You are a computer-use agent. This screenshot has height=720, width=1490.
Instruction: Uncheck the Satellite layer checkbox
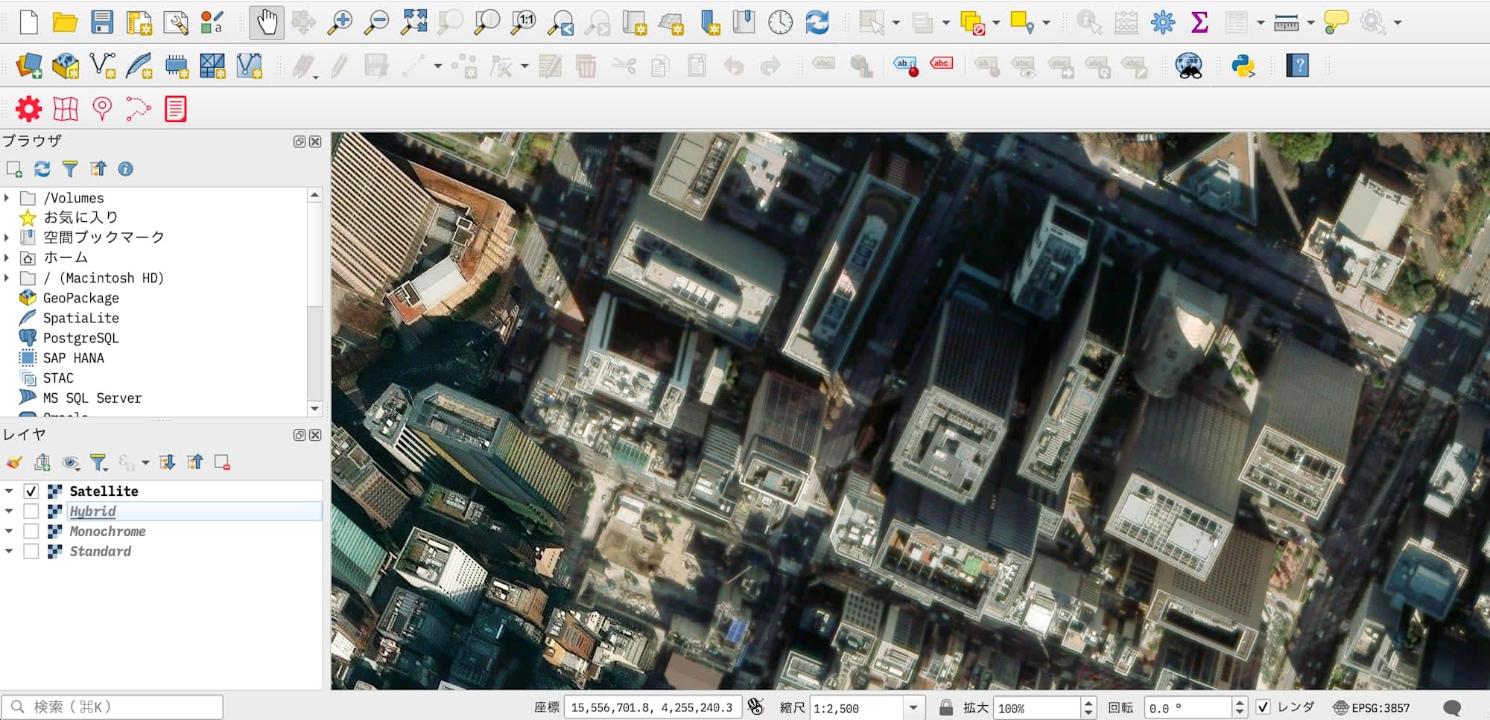(x=31, y=491)
